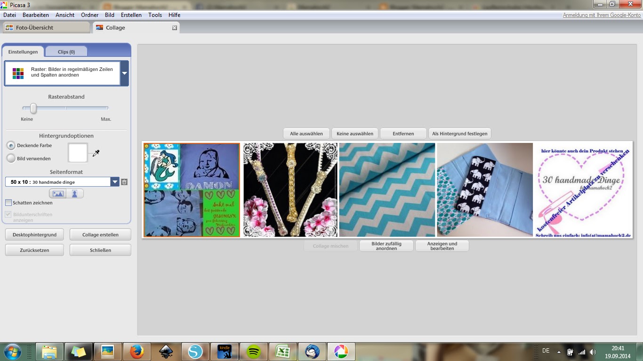Enable Schatten zeichnen checkbox

(8, 203)
